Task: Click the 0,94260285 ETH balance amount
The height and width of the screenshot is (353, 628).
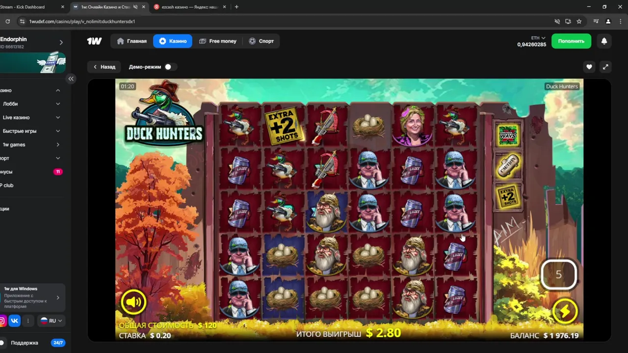Action: (x=531, y=45)
